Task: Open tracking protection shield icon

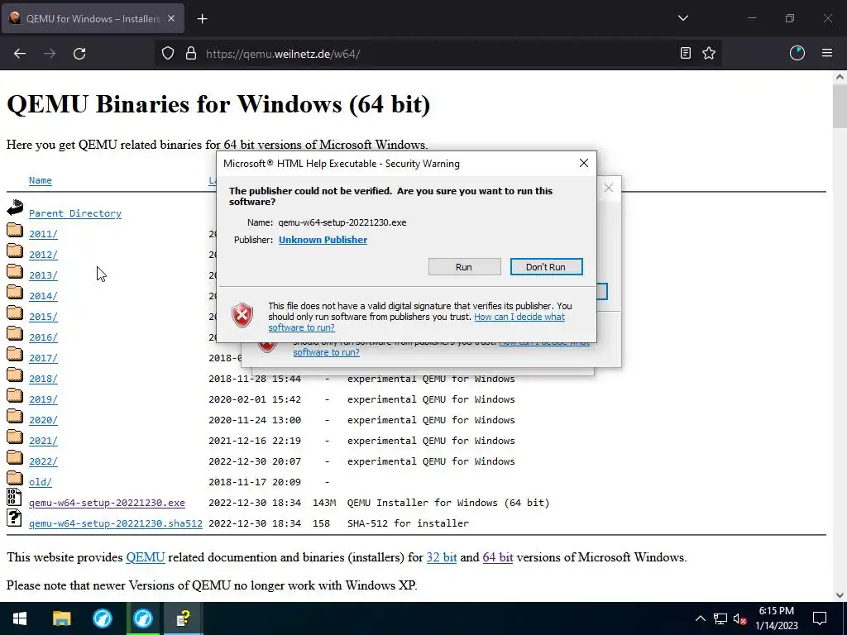Action: (x=168, y=53)
